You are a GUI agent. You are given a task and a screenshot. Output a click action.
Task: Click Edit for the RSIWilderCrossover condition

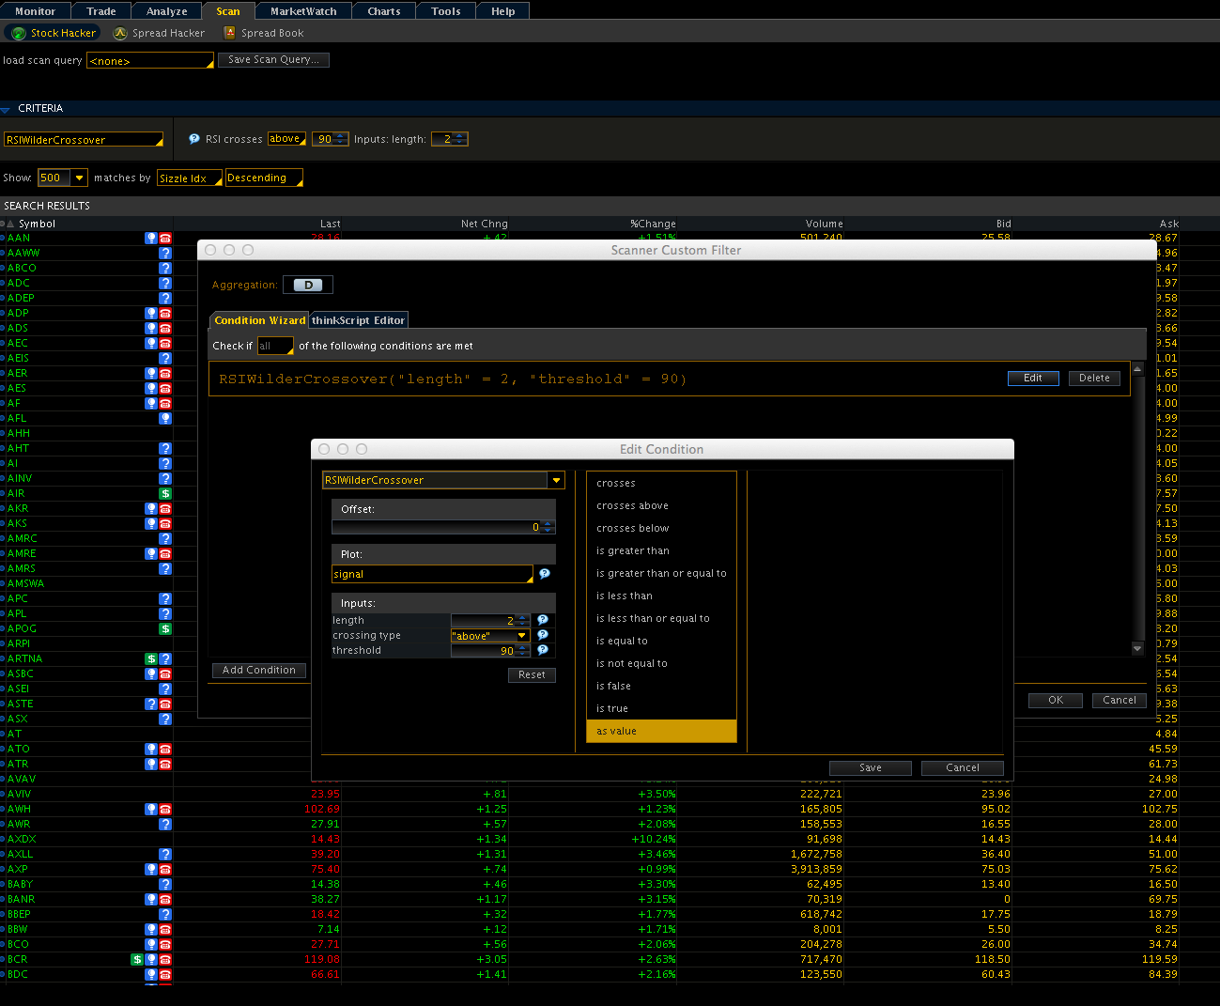(x=1033, y=378)
